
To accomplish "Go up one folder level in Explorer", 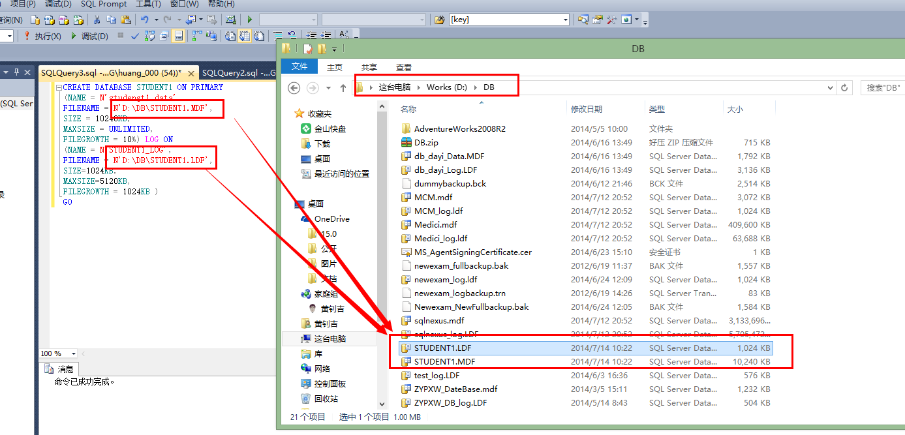I will click(x=343, y=87).
